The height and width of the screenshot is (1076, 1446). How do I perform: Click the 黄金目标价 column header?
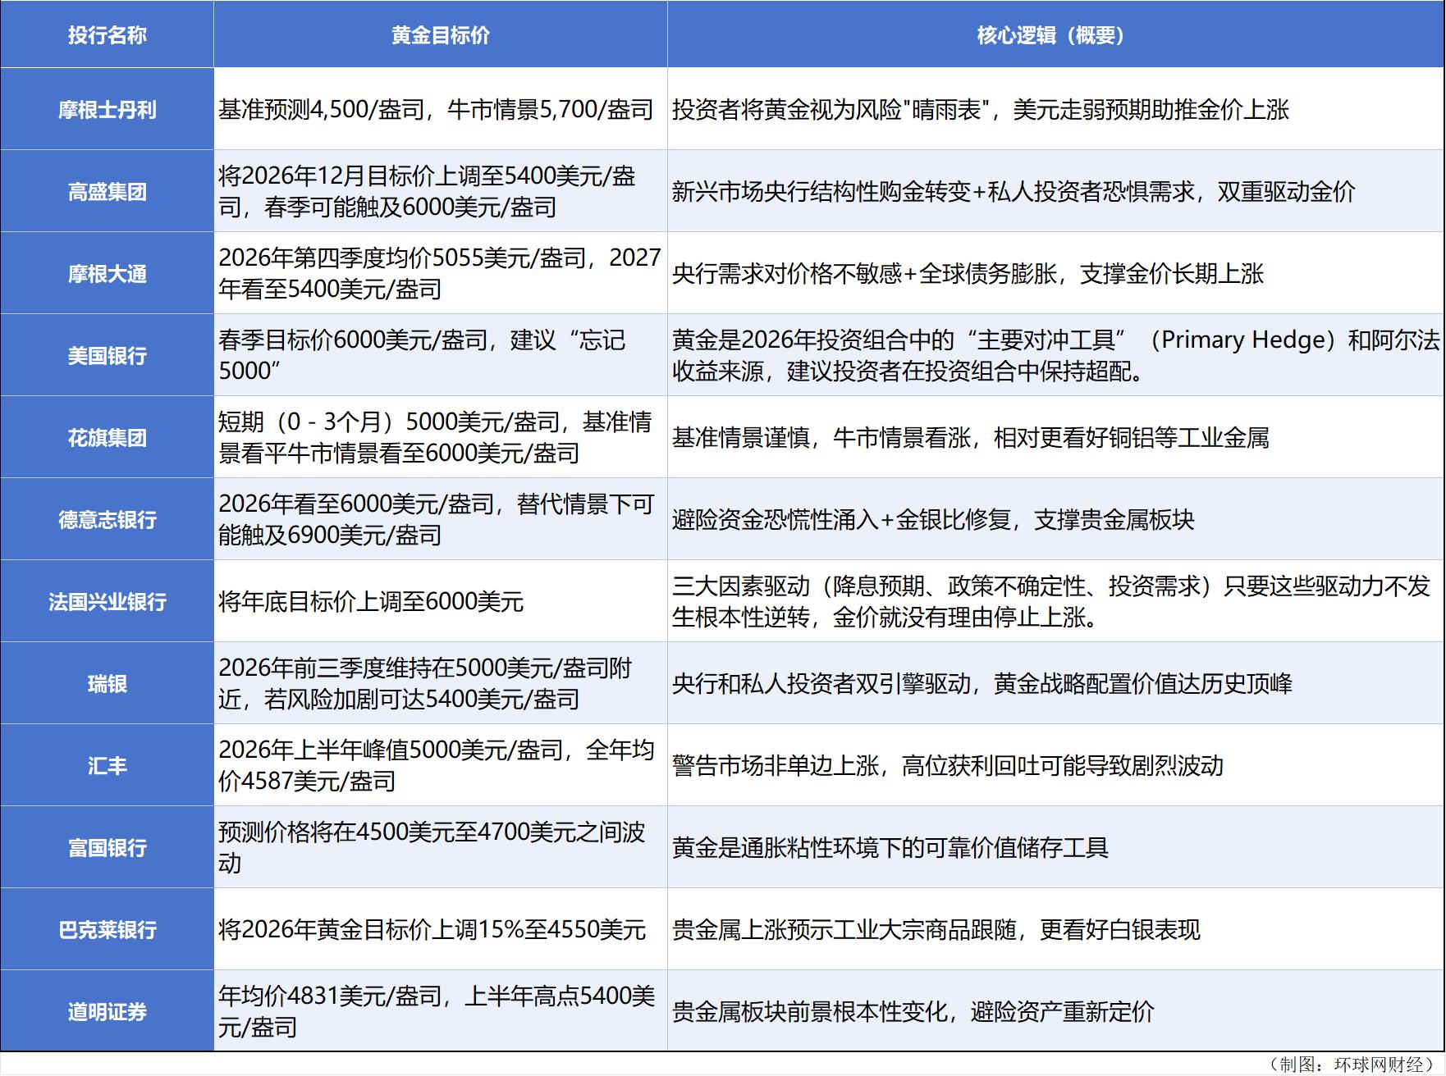pos(440,34)
